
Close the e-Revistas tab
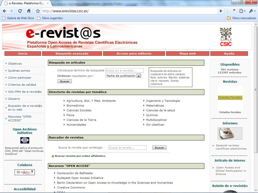[x=48, y=3]
